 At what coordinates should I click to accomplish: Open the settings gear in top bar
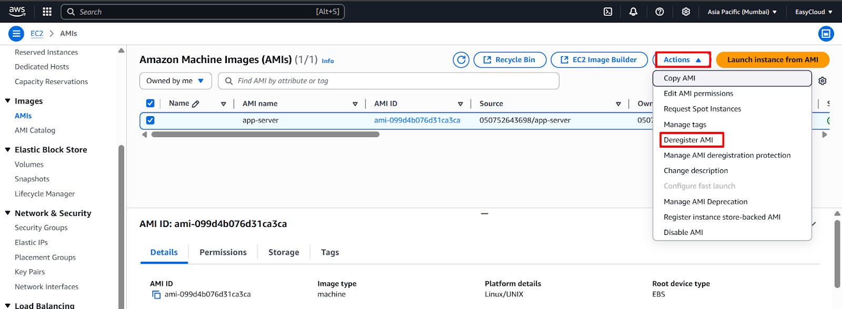point(686,12)
